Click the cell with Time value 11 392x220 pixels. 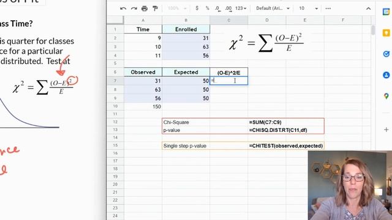[x=143, y=56]
